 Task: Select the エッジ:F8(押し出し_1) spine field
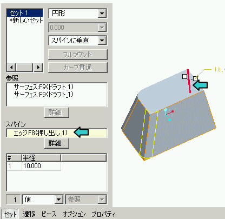pyautogui.click(x=57, y=133)
